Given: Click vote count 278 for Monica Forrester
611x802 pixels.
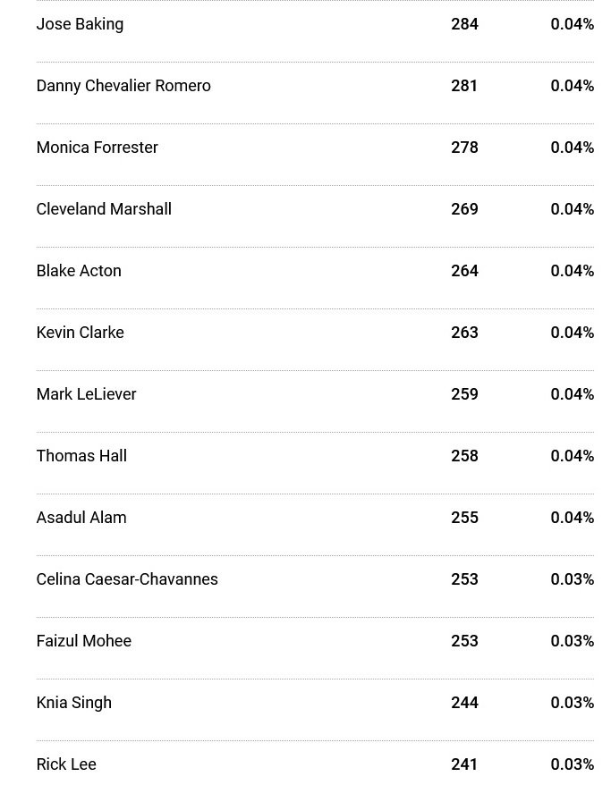Looking at the screenshot, I should [464, 148].
